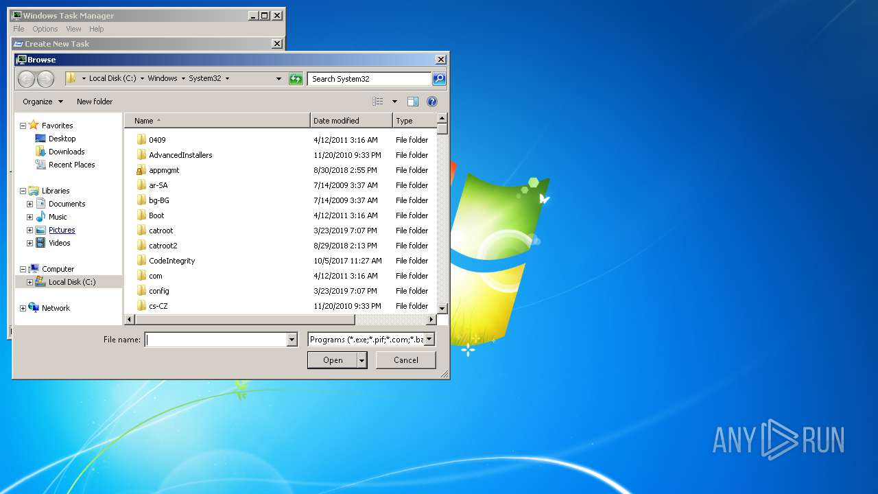Open File menu in Task Manager

[19, 29]
